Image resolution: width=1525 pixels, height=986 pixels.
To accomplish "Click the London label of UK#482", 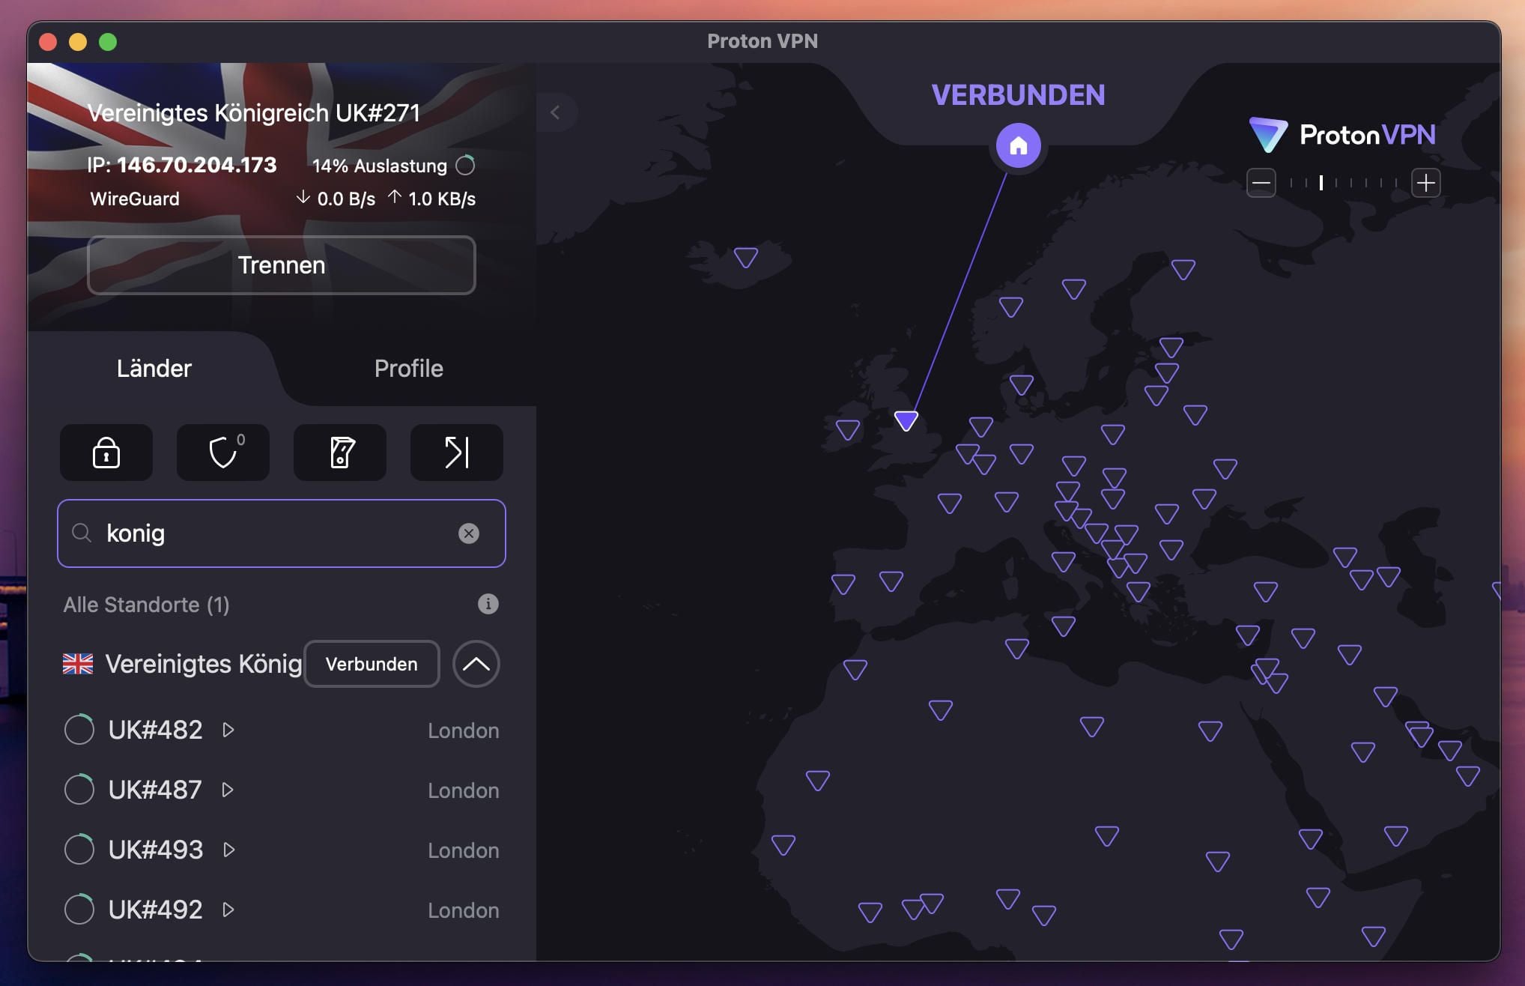I will [464, 731].
